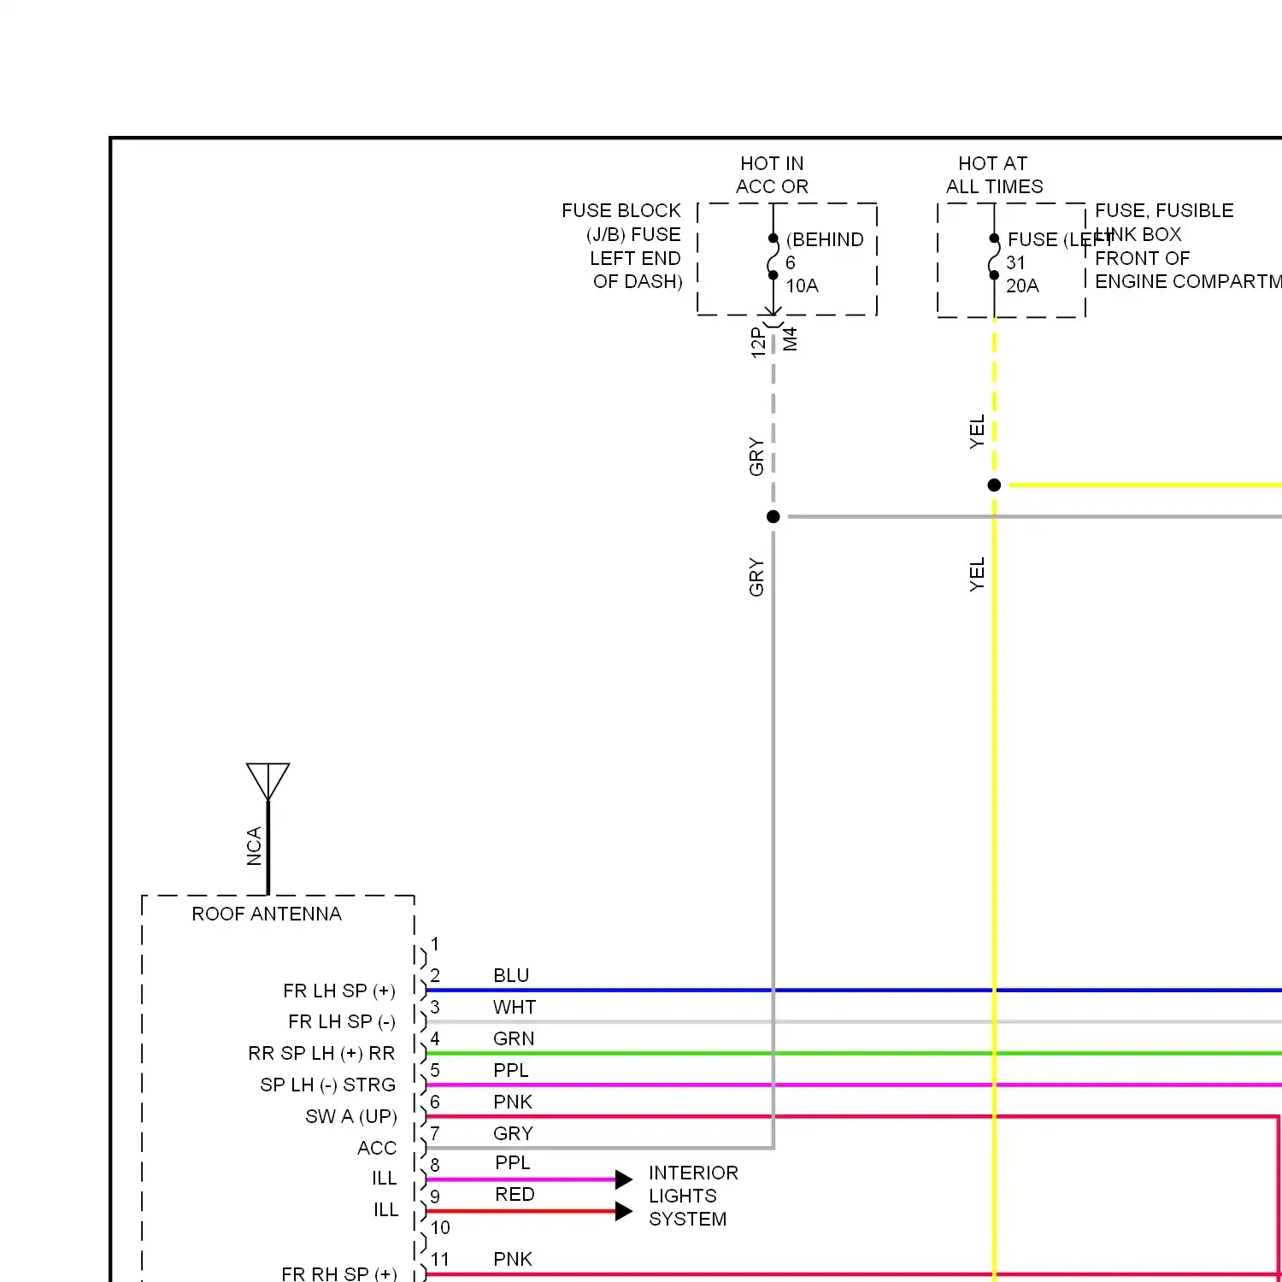Screen dimensions: 1282x1282
Task: Select the 'HOT AT ALL TIMES' label
Action: (x=994, y=174)
